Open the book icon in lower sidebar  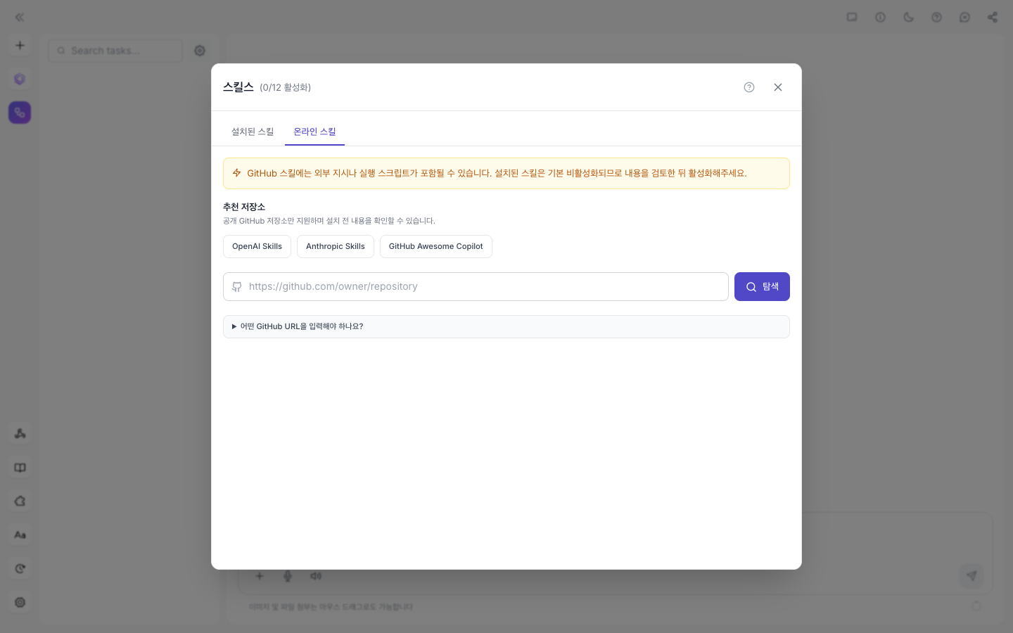click(20, 468)
